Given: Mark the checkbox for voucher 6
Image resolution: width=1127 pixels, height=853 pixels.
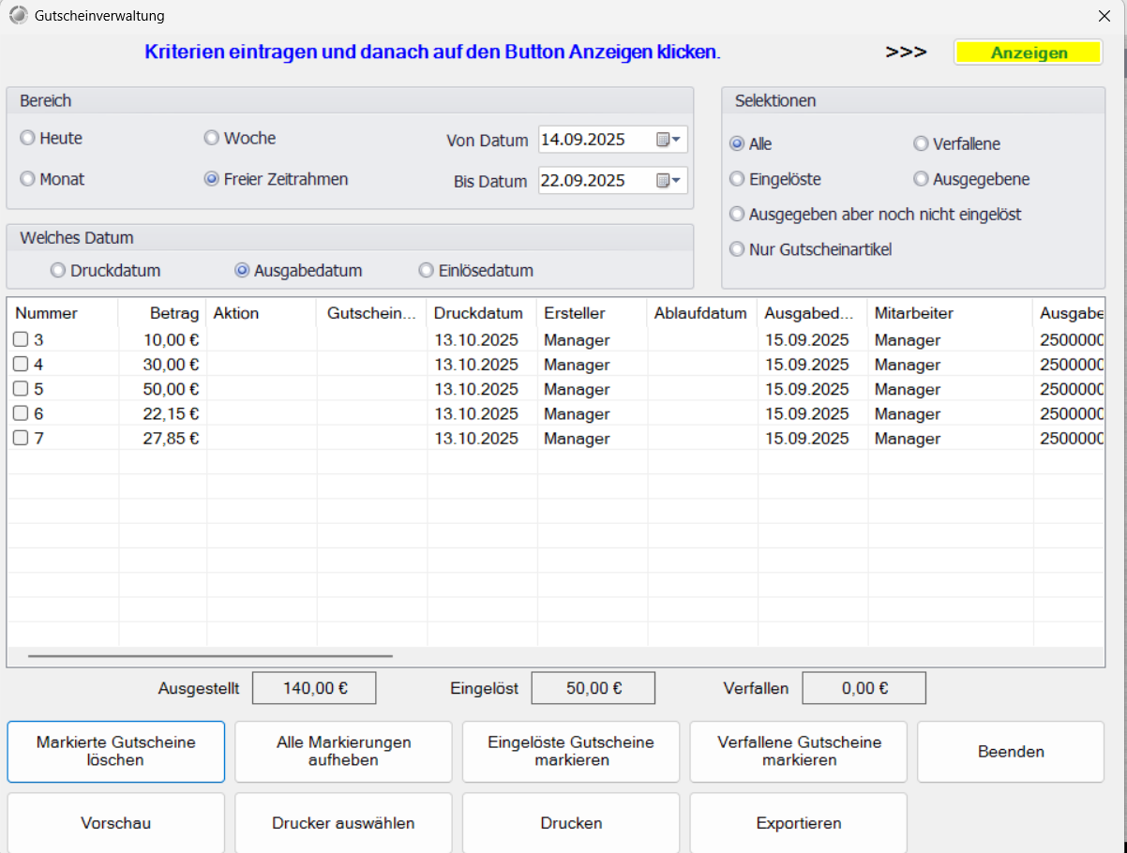Looking at the screenshot, I should pyautogui.click(x=21, y=412).
